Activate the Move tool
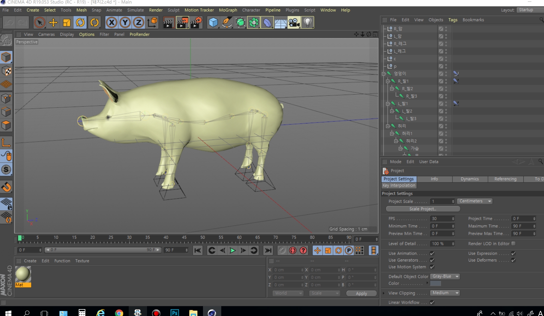This screenshot has height=316, width=544. coord(53,23)
